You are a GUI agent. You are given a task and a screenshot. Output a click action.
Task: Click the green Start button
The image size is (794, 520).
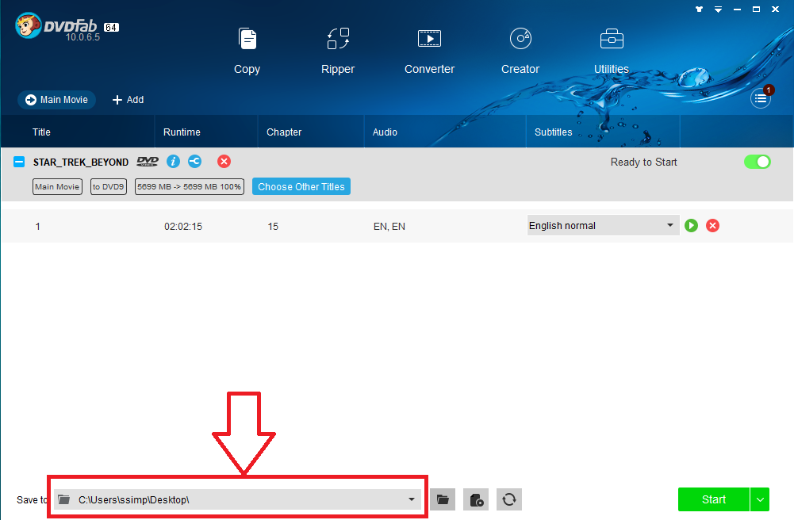pyautogui.click(x=713, y=499)
